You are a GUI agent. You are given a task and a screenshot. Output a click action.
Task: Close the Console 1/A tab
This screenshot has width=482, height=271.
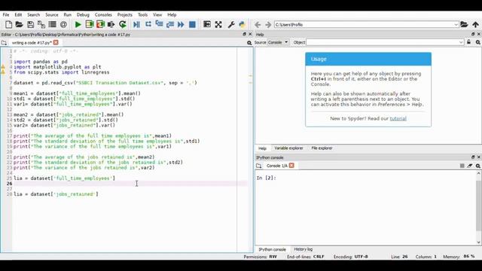click(x=291, y=166)
